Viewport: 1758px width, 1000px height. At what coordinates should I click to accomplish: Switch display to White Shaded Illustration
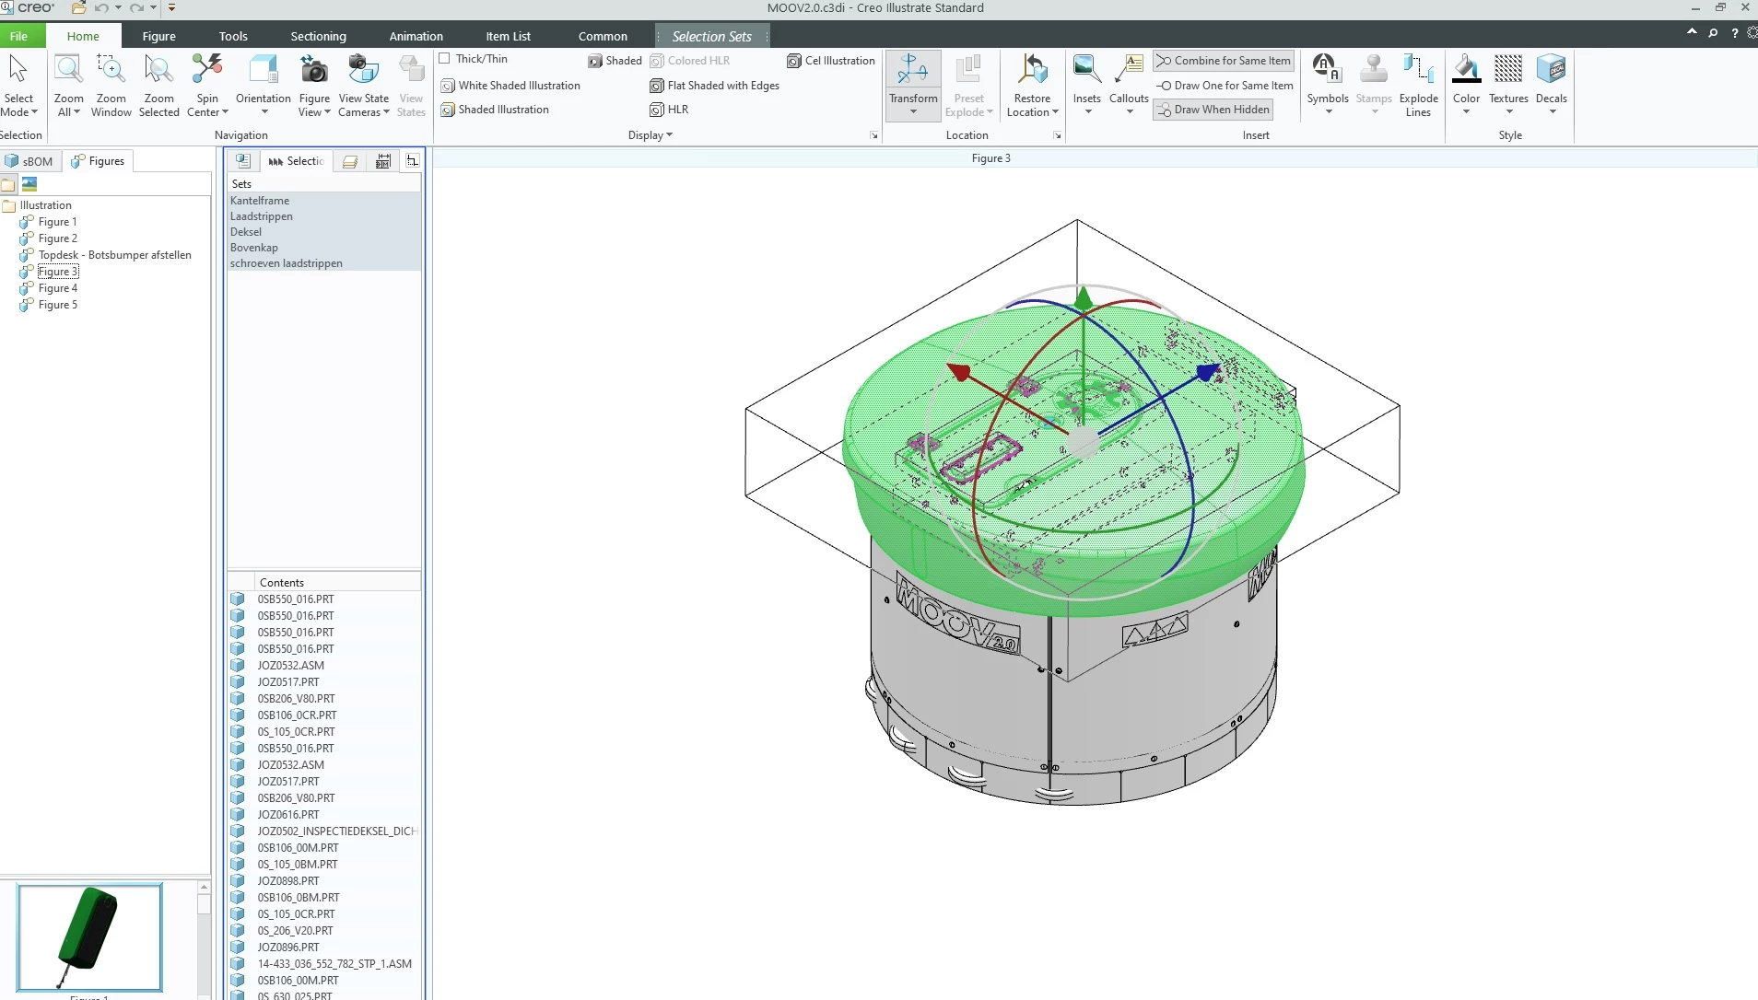tap(510, 86)
